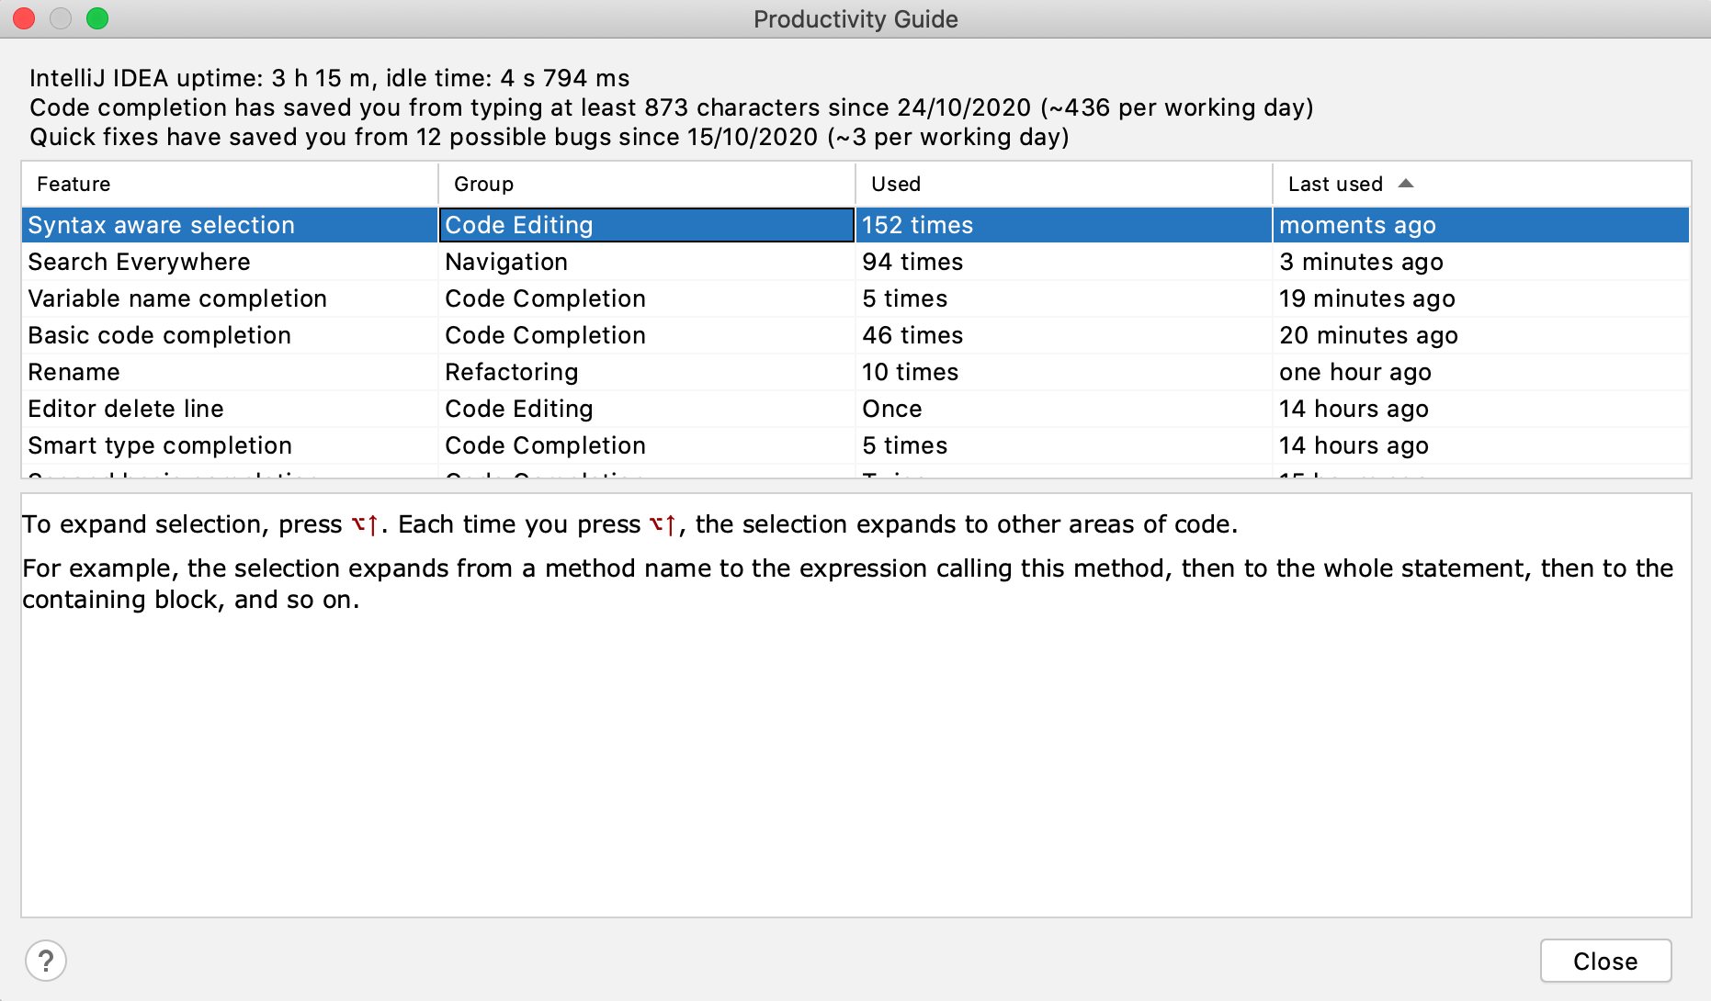Click the Last used sort arrow
Viewport: 1711px width, 1001px height.
(1406, 184)
